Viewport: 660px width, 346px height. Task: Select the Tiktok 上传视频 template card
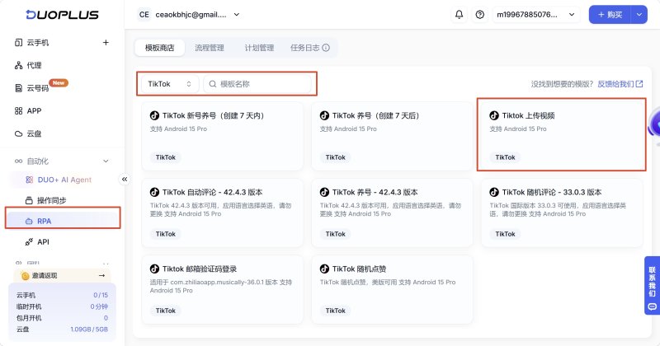point(562,134)
